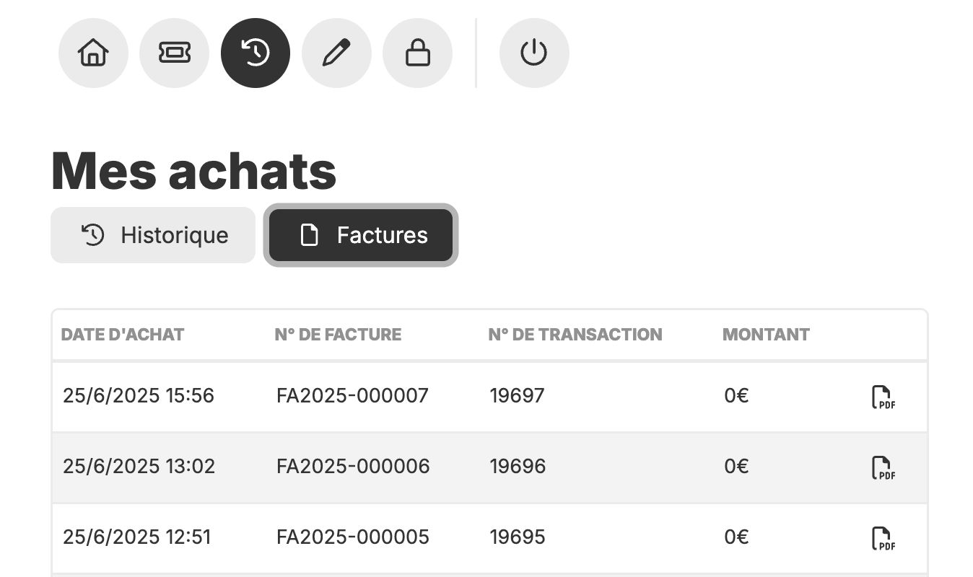Download PDF for invoice FA2025-000006

point(883,467)
